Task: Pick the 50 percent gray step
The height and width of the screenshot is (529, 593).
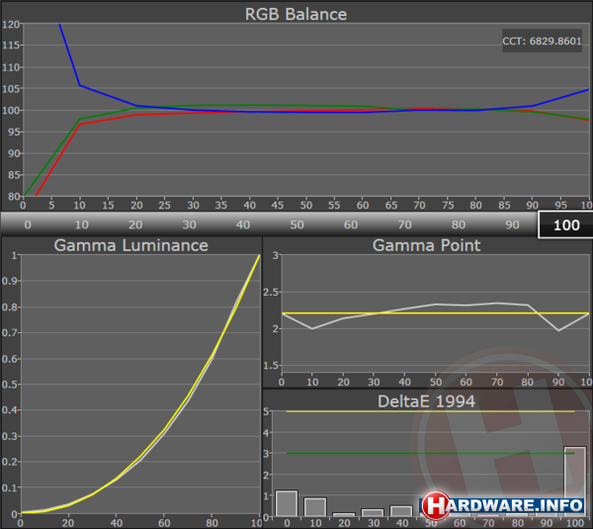Action: click(296, 223)
